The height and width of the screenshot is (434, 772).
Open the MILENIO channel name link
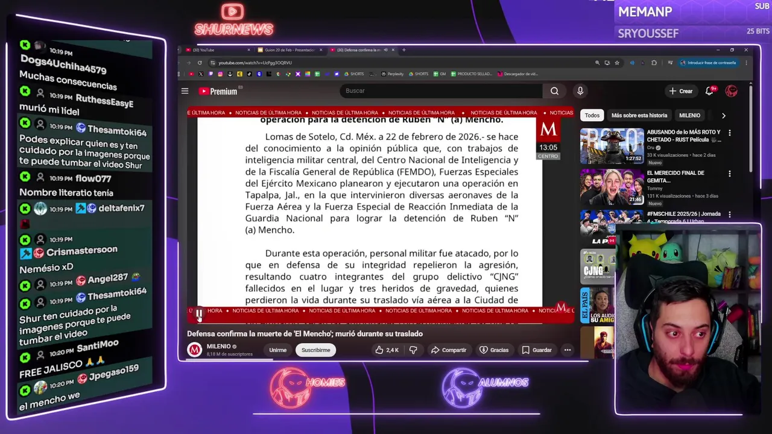[218, 347]
